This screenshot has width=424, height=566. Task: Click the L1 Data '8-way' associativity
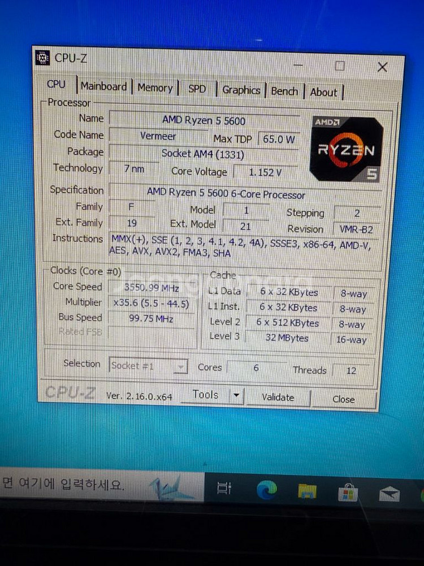pos(354,294)
